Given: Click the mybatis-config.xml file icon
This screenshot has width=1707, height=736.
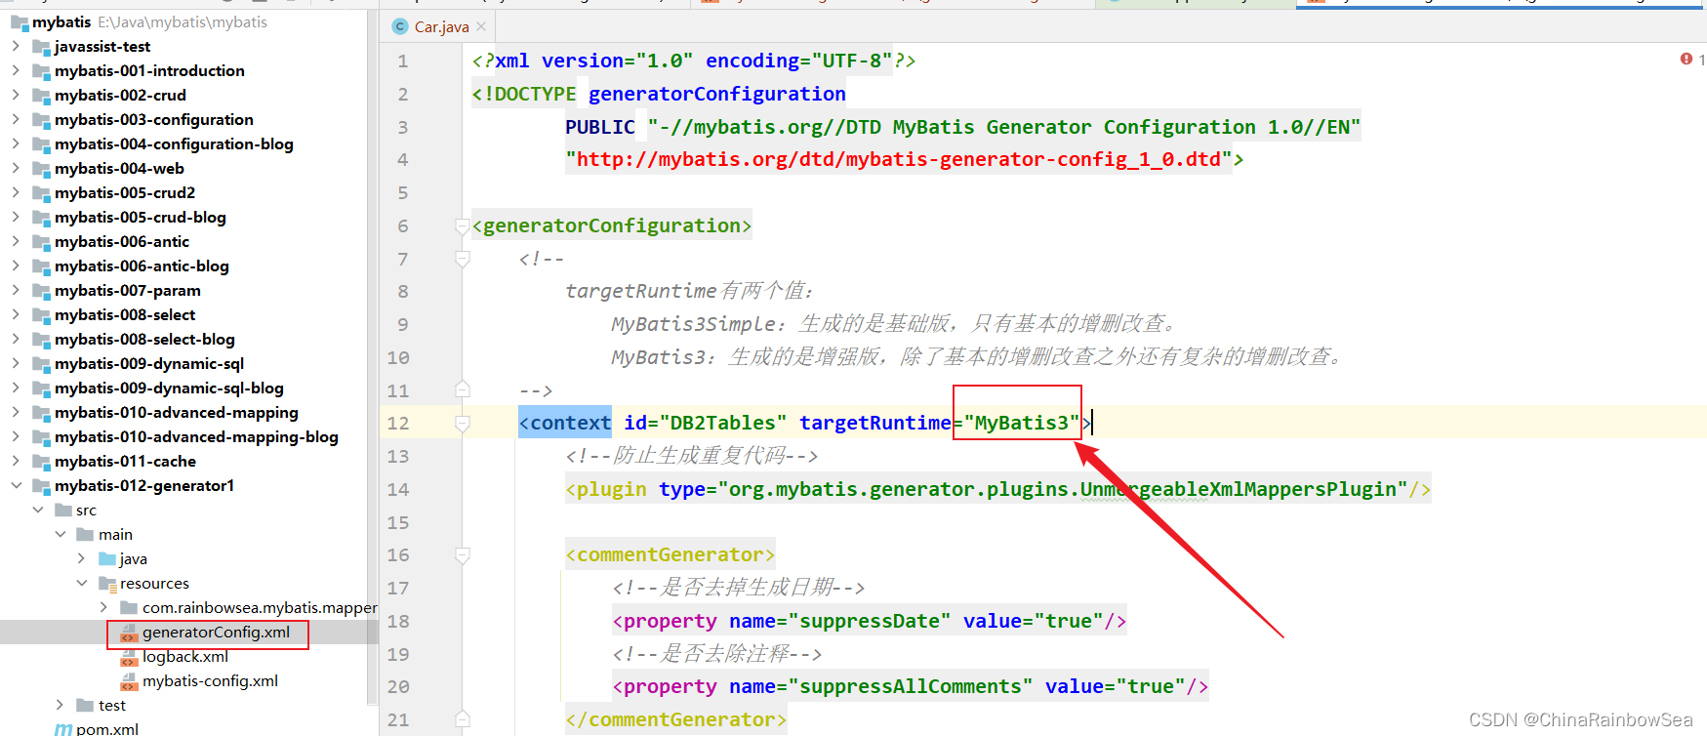Looking at the screenshot, I should coord(129,681).
